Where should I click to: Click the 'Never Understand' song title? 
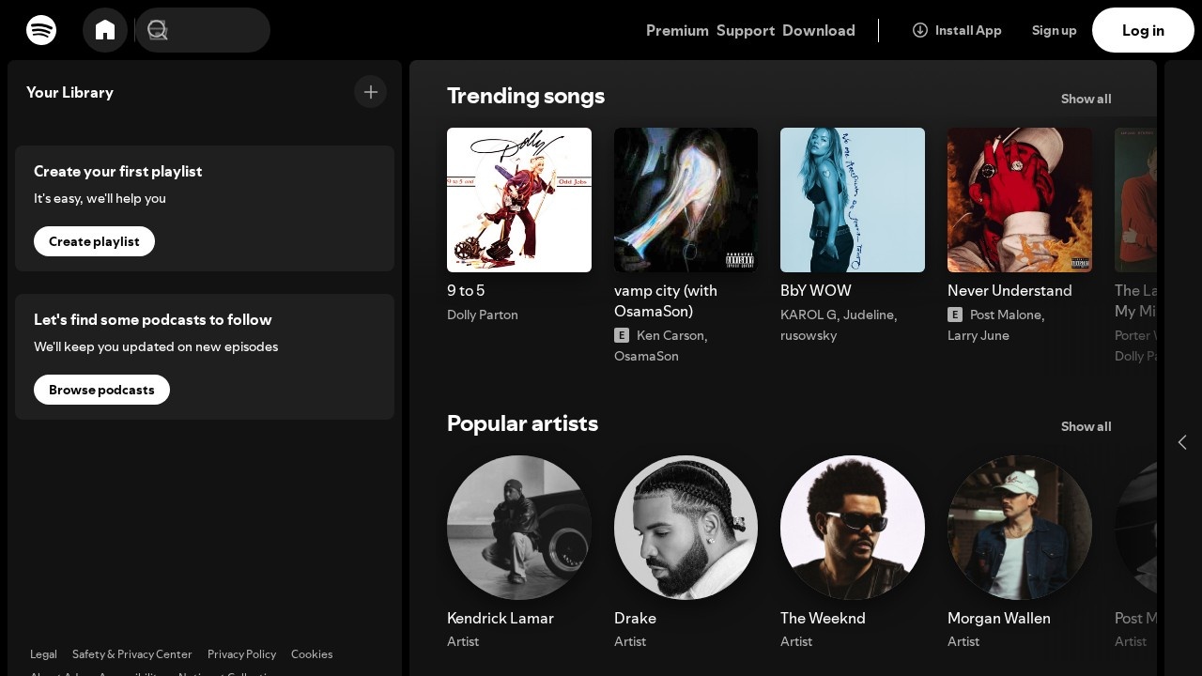(x=1009, y=290)
